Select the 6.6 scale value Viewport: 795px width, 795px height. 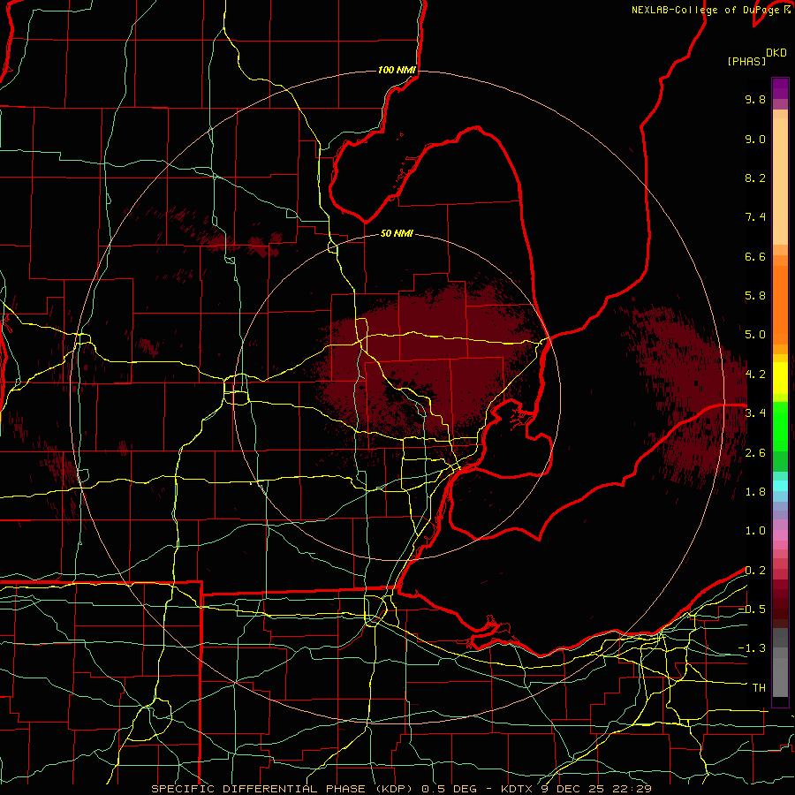pyautogui.click(x=755, y=256)
